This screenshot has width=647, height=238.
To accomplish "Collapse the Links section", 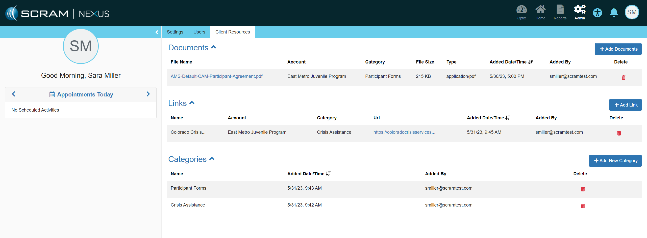I will tap(192, 103).
